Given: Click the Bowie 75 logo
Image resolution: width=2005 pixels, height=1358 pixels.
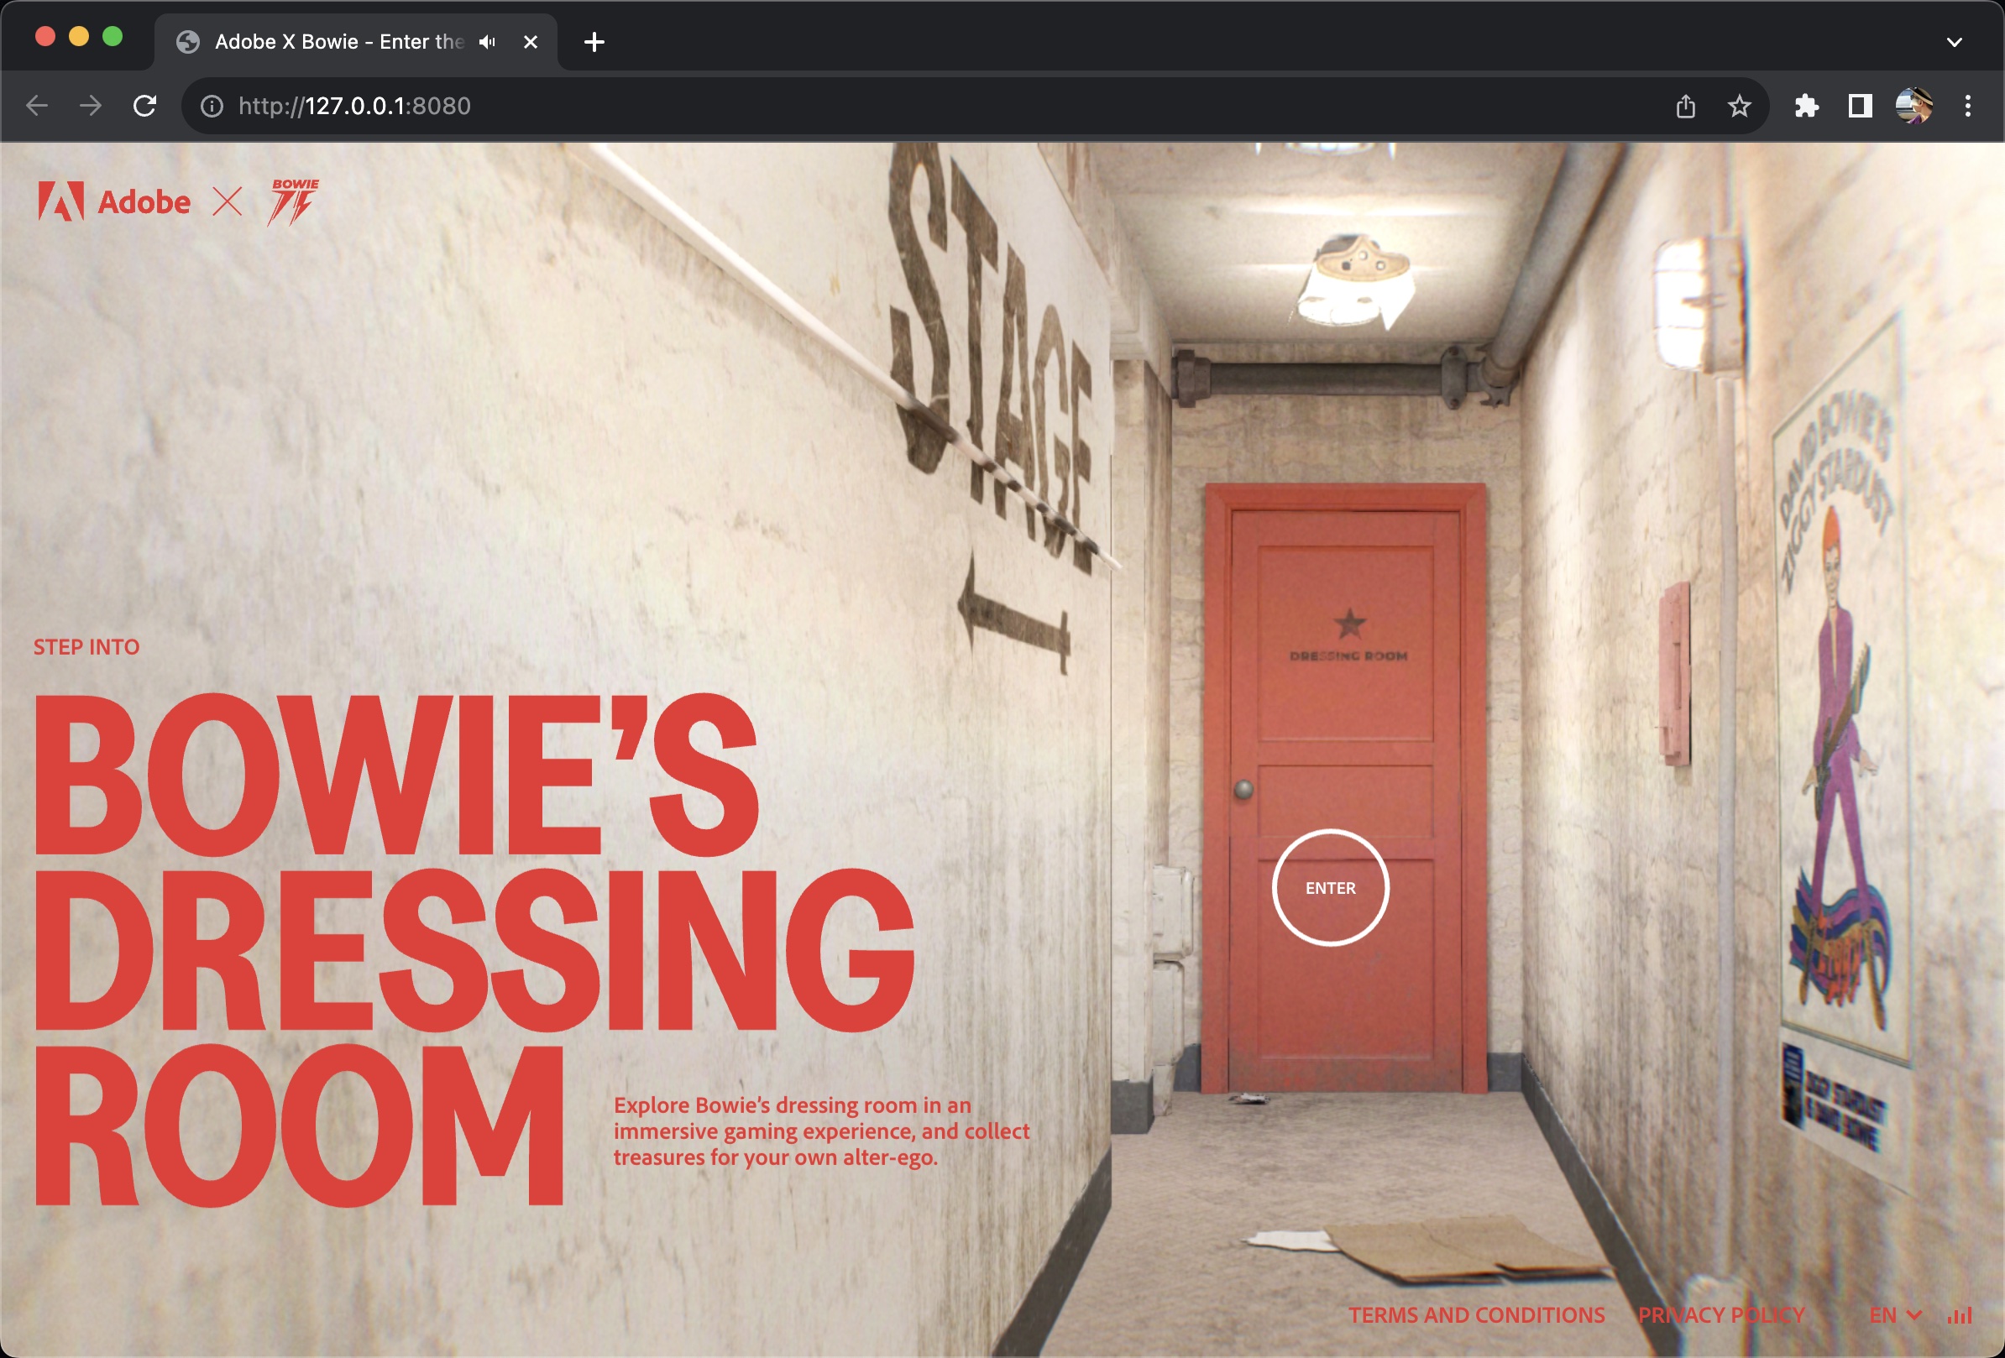Looking at the screenshot, I should 293,201.
